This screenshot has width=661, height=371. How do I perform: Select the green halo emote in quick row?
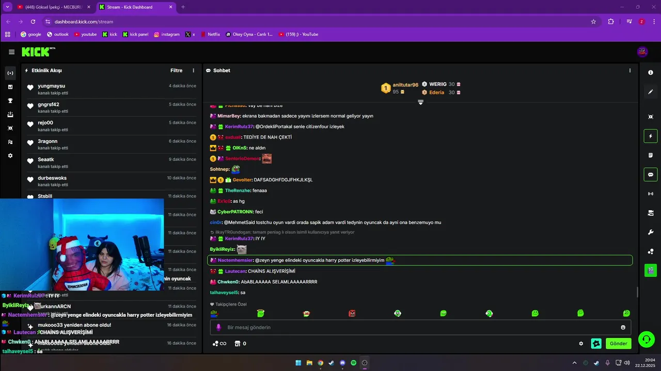[x=261, y=313]
